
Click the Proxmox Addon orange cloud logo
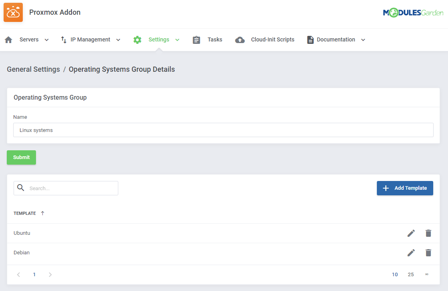(13, 12)
